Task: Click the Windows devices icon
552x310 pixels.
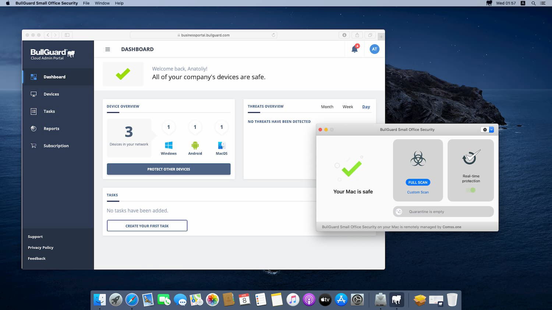Action: pyautogui.click(x=169, y=145)
